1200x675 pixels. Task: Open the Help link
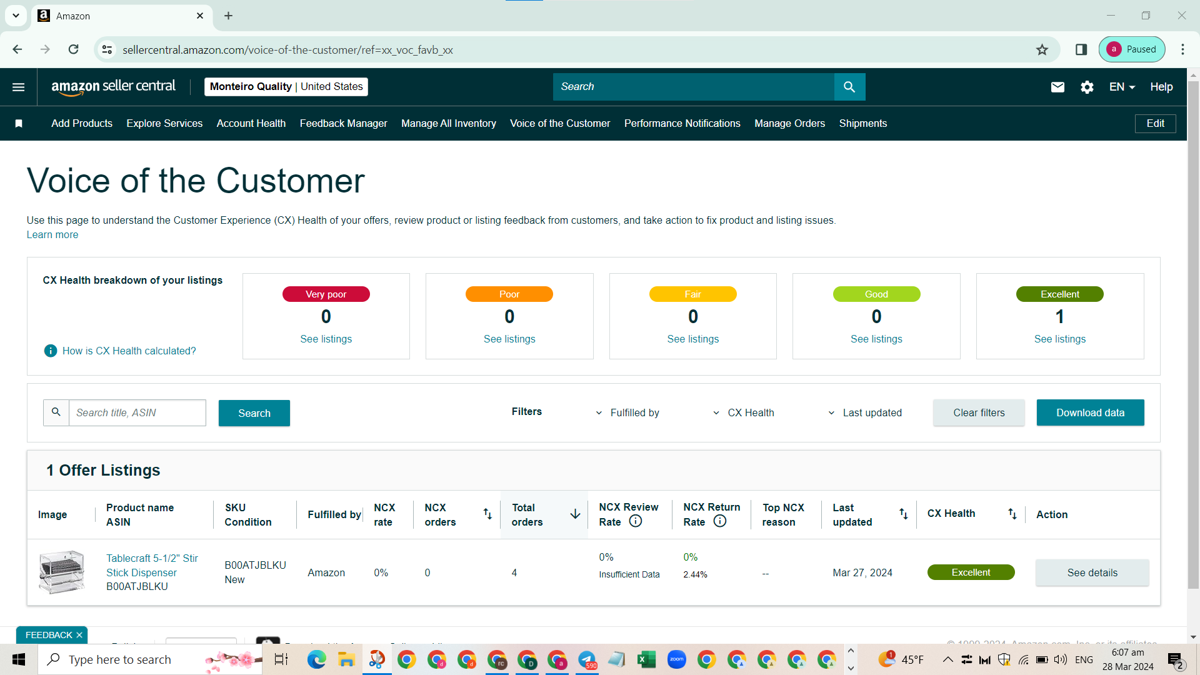pyautogui.click(x=1161, y=87)
